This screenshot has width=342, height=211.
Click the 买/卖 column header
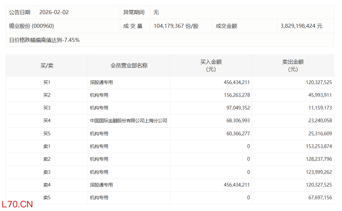pos(47,66)
